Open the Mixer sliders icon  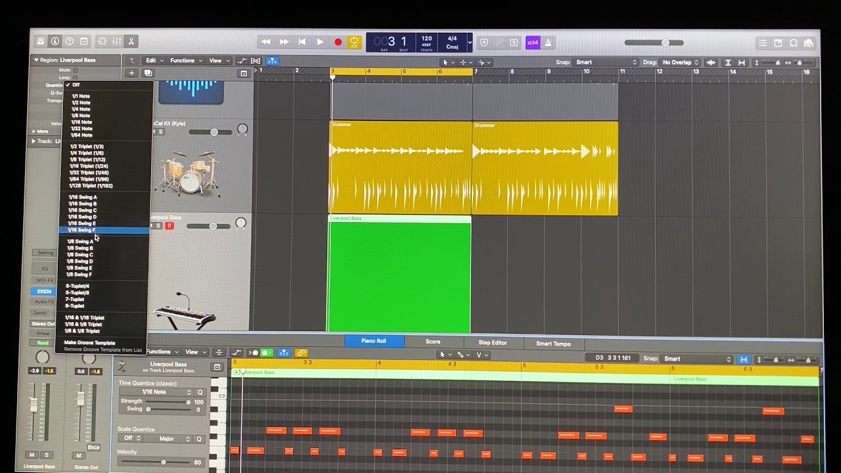(117, 41)
